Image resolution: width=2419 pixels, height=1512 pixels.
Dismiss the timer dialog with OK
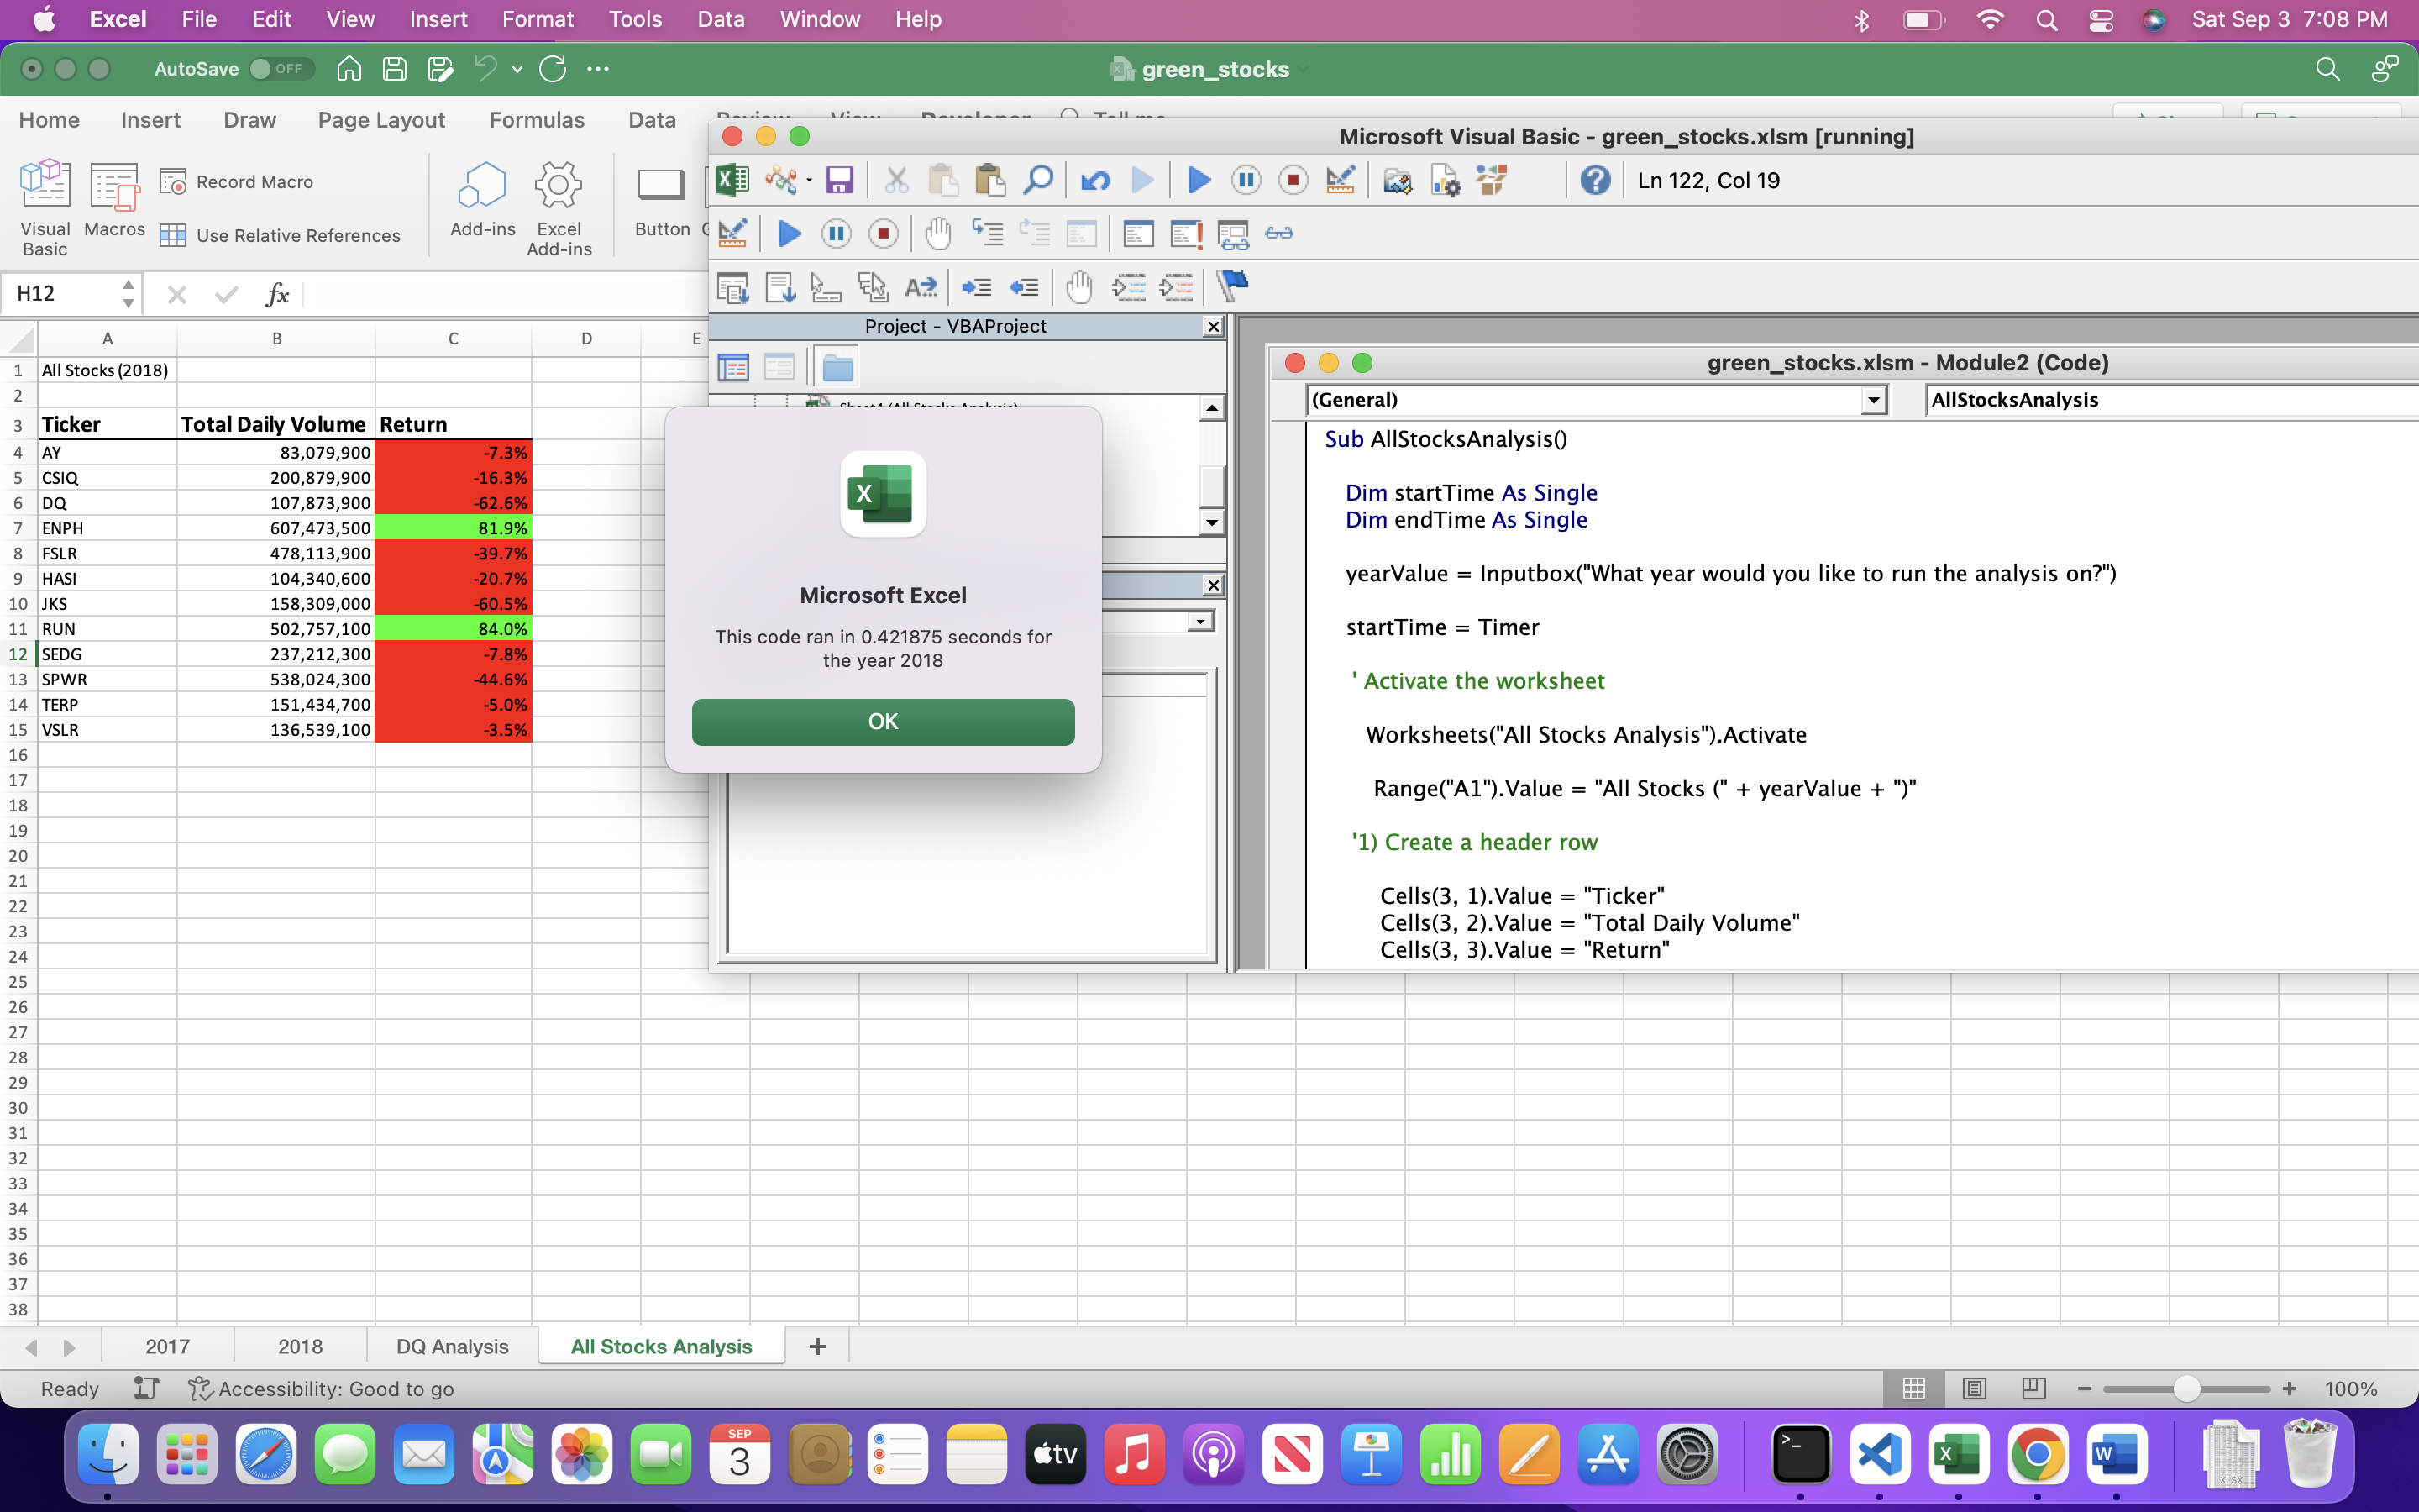point(883,721)
